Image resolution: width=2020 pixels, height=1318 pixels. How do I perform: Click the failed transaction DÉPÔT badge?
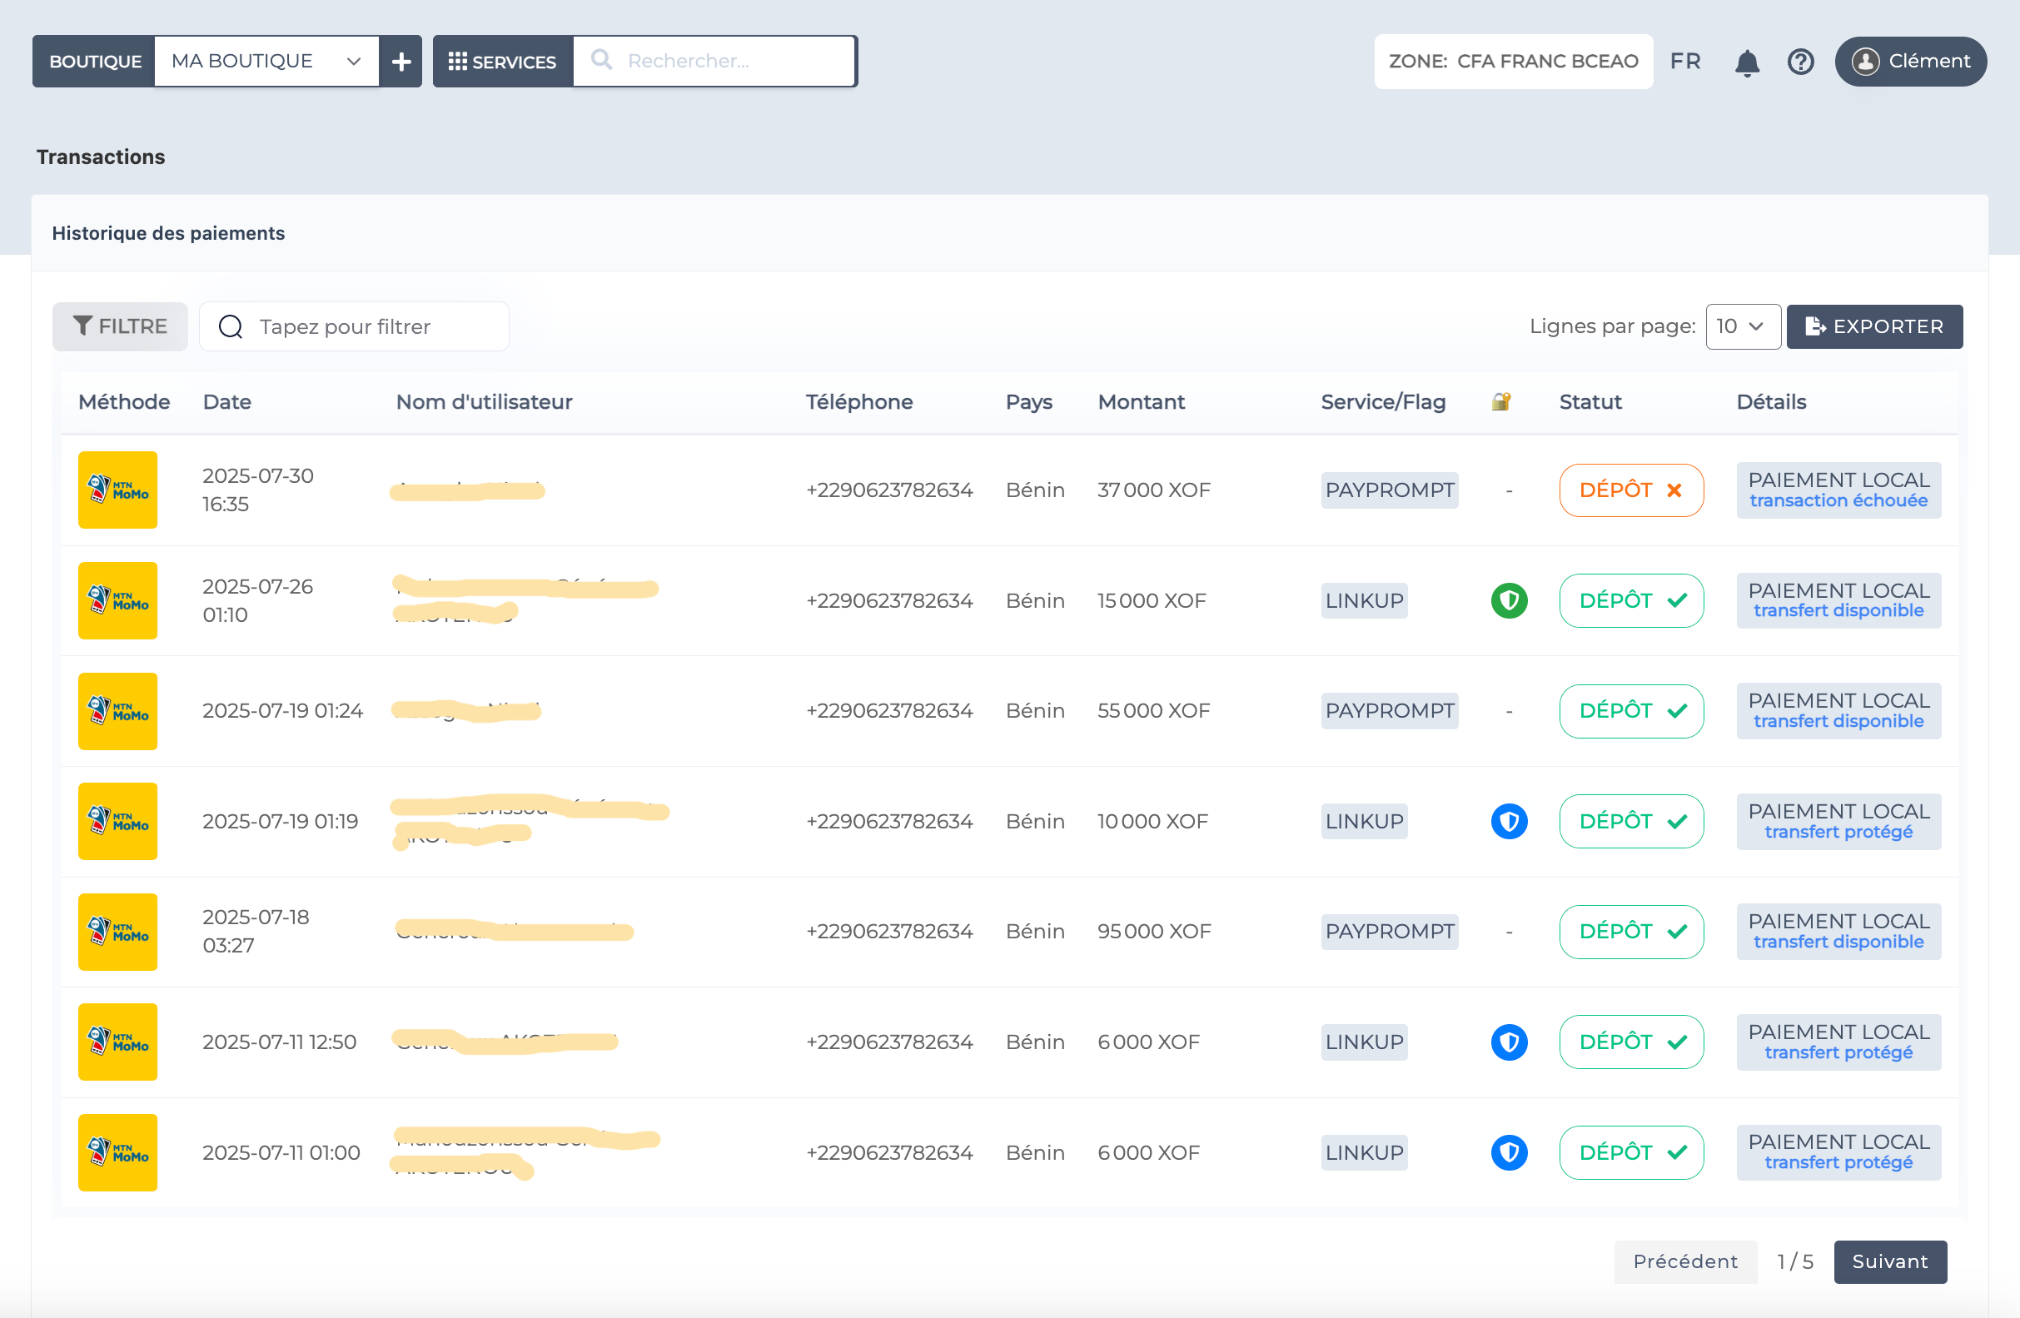click(x=1630, y=490)
